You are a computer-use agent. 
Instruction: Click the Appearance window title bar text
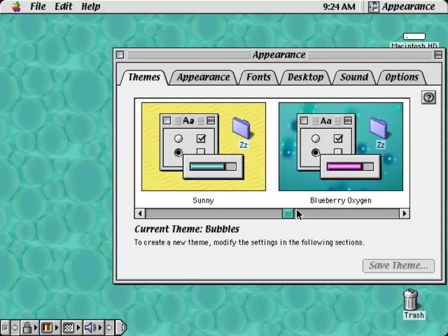[x=279, y=55]
